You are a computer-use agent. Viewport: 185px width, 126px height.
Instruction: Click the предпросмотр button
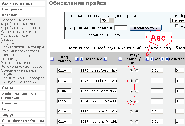point(146,28)
